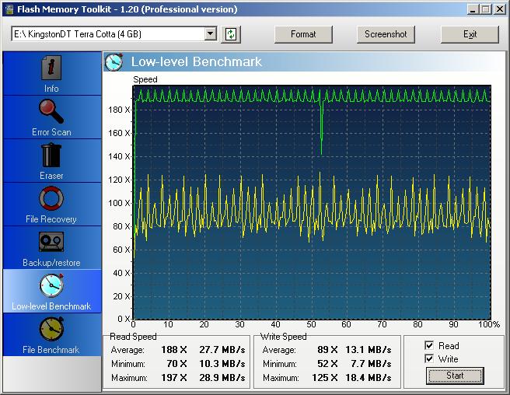Expand the drive selection dropdown arrow
The height and width of the screenshot is (395, 510).
click(x=210, y=34)
